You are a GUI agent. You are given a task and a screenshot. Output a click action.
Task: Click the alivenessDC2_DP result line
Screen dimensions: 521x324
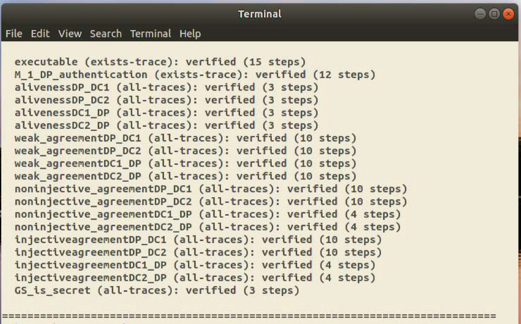(166, 126)
